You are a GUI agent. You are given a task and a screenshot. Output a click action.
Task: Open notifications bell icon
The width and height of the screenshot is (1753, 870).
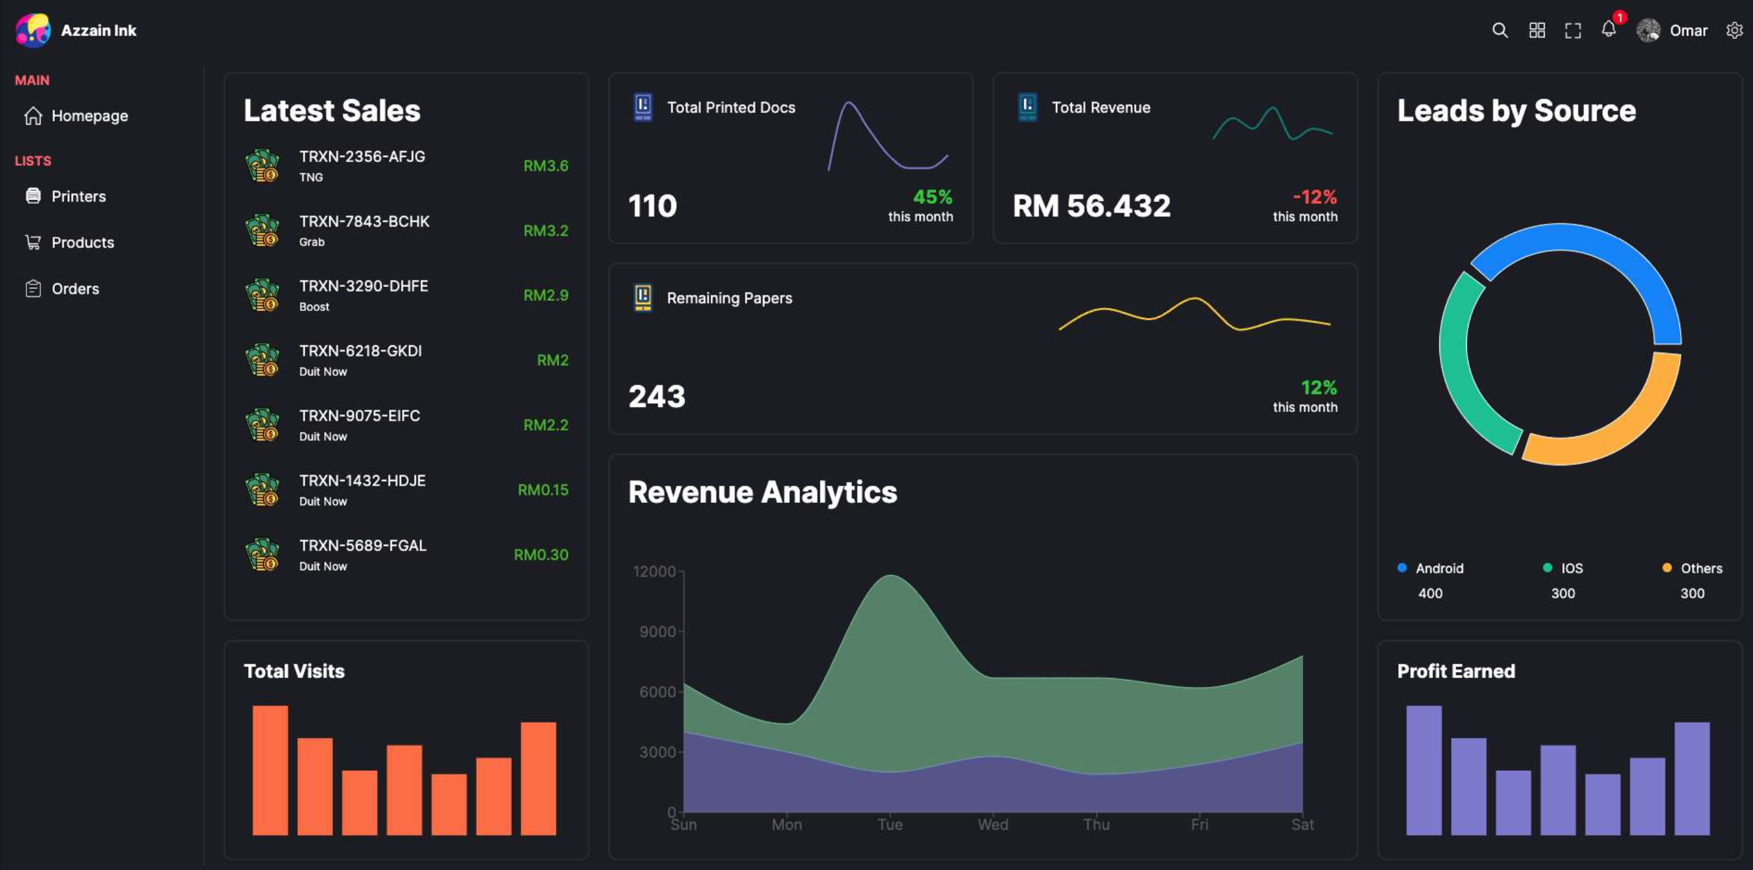[1609, 29]
